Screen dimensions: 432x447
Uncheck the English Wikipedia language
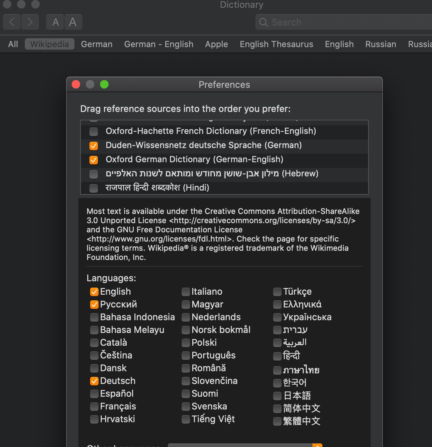coord(94,292)
